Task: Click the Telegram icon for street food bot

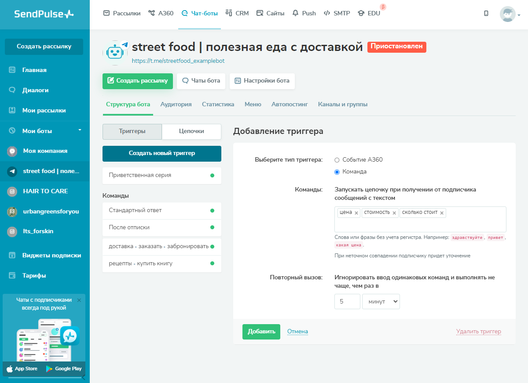Action: 12,171
